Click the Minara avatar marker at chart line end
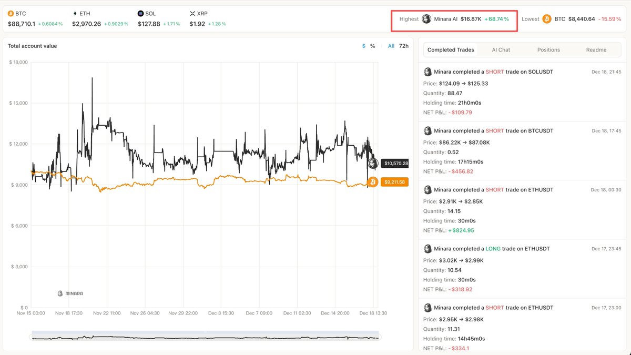The image size is (631, 355). point(373,164)
